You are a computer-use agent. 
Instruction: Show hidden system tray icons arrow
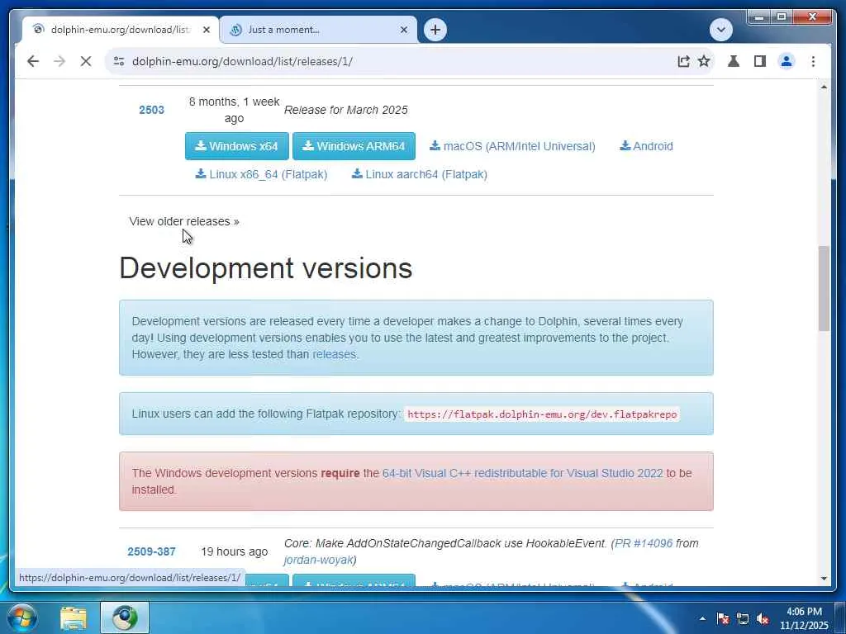pyautogui.click(x=702, y=618)
